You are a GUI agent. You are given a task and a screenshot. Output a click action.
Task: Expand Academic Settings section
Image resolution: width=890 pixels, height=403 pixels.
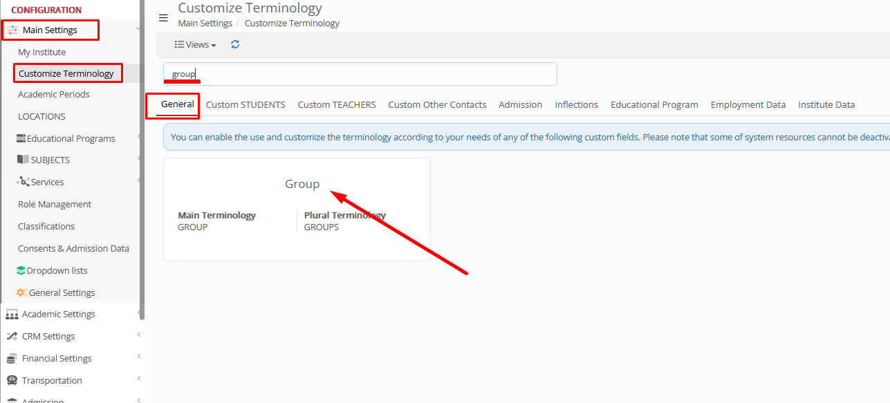click(58, 314)
